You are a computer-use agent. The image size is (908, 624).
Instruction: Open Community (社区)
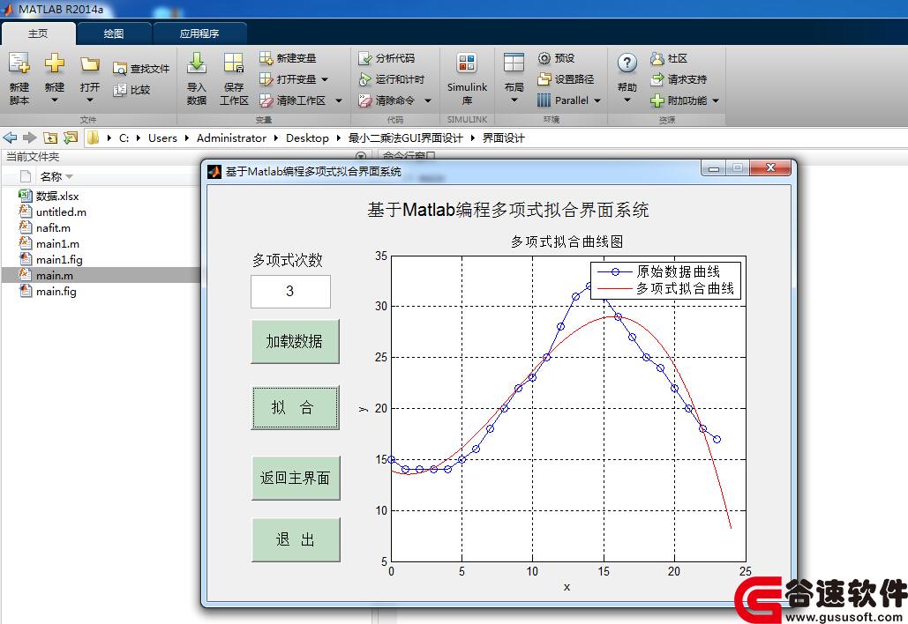(669, 58)
